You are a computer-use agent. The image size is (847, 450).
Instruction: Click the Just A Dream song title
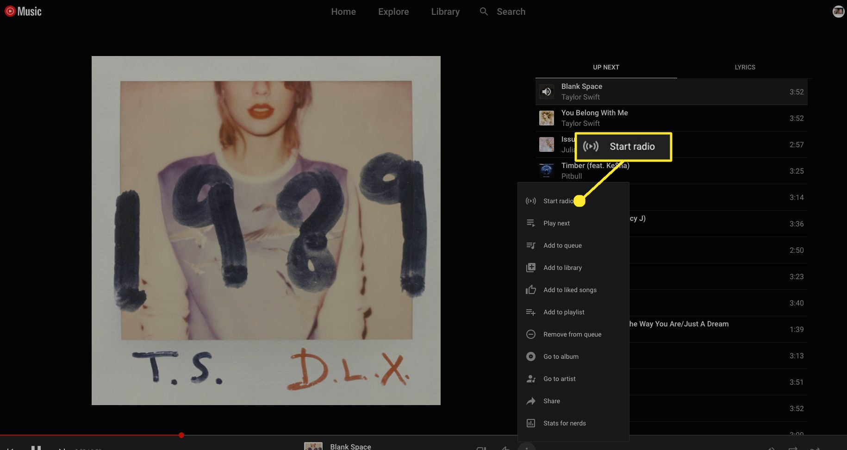pos(679,324)
